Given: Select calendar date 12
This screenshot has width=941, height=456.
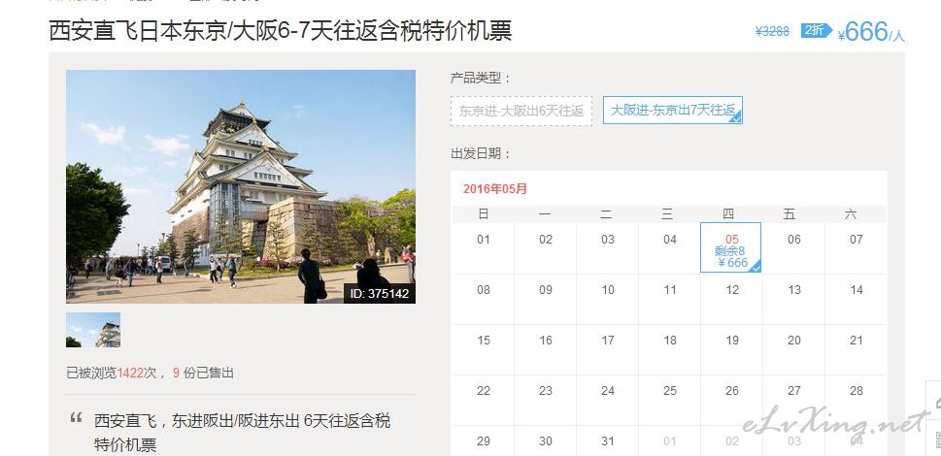Looking at the screenshot, I should click(x=731, y=299).
